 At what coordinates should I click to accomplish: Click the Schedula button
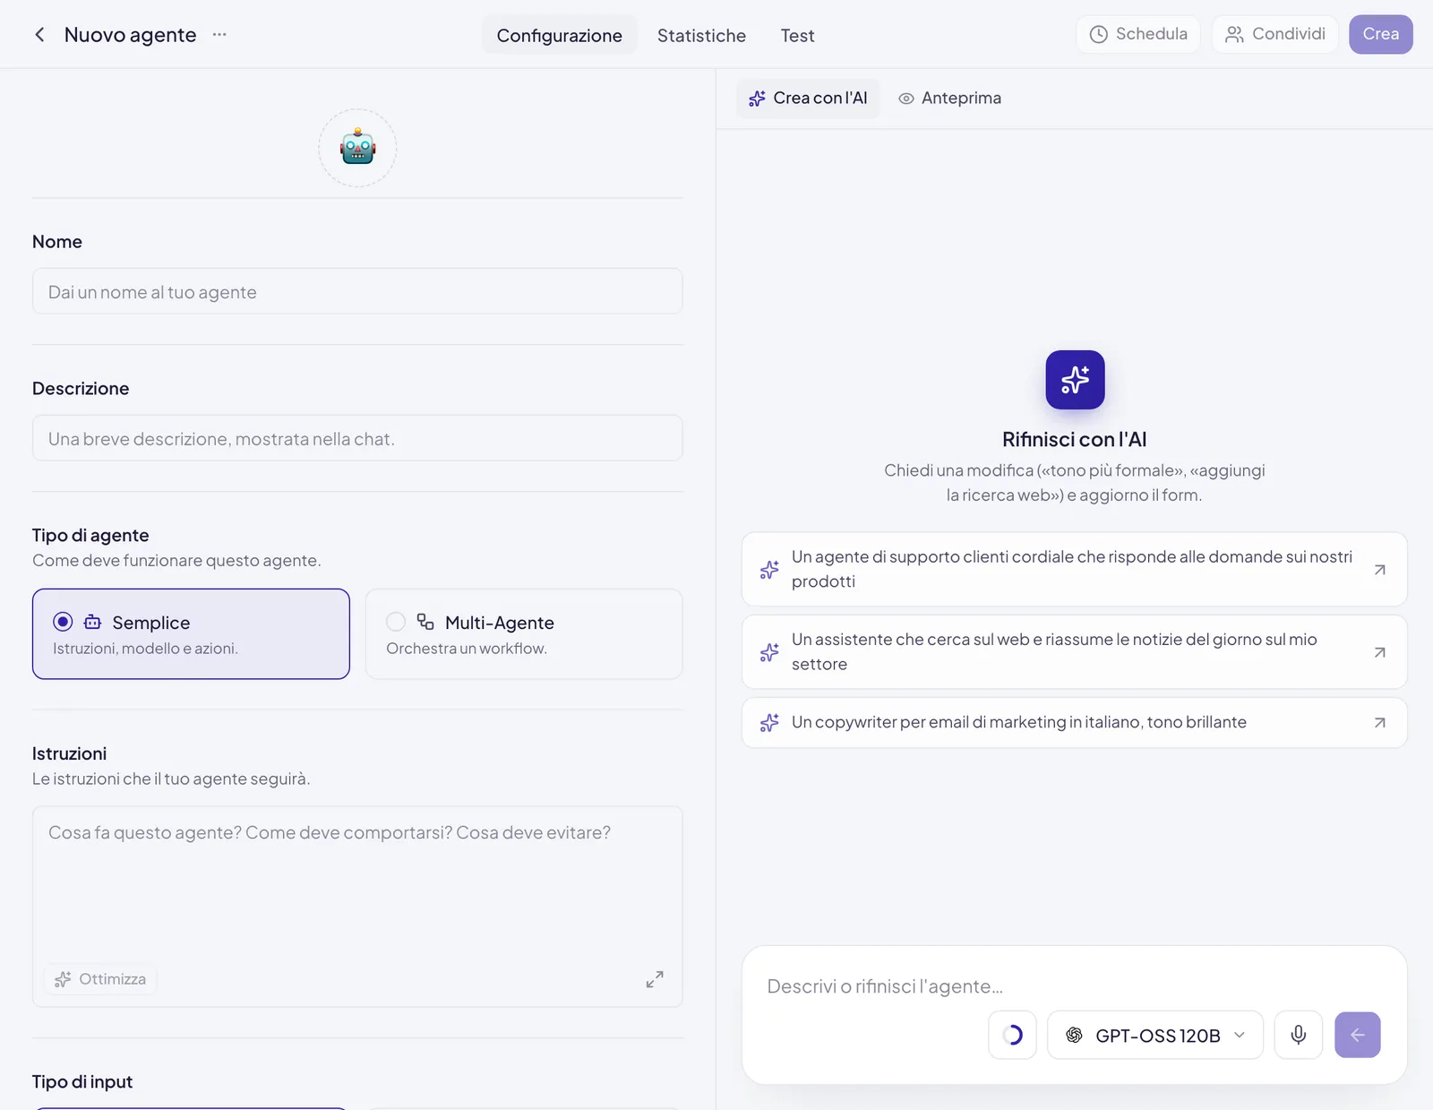point(1138,34)
